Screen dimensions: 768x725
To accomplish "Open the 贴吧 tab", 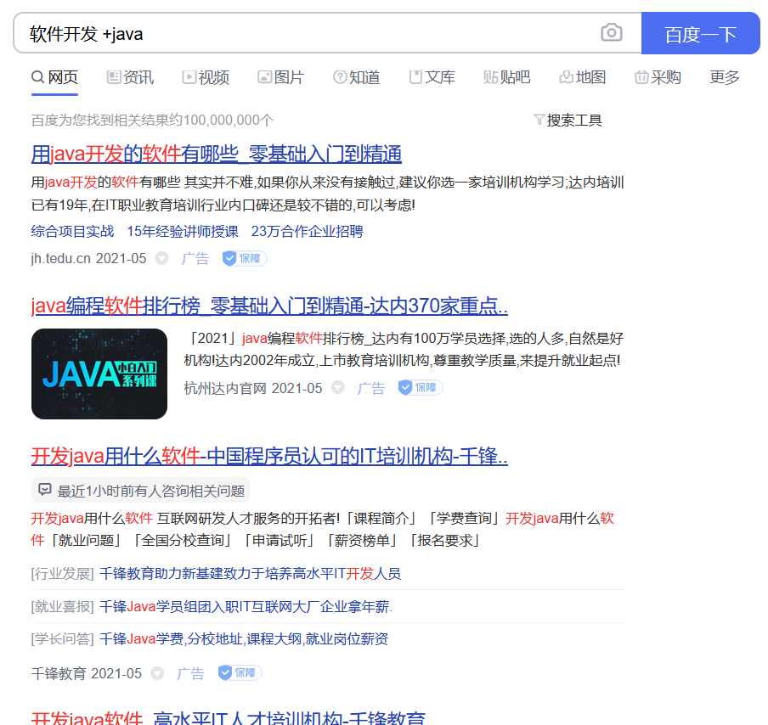I will click(x=507, y=77).
